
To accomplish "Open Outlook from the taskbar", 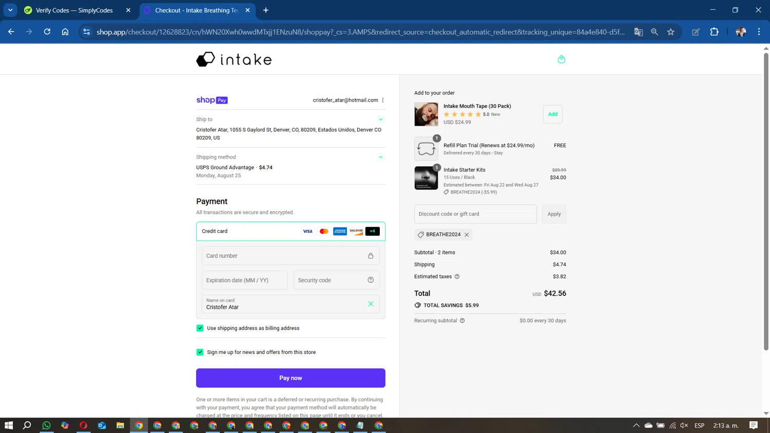I will tap(102, 425).
